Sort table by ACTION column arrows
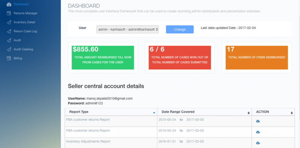 (x=292, y=113)
